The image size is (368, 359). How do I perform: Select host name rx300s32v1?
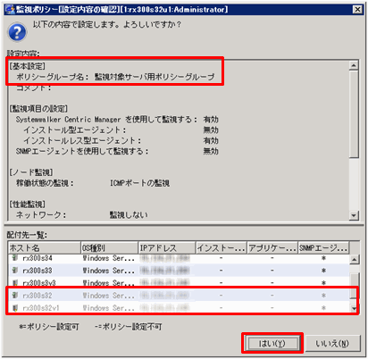(x=41, y=308)
